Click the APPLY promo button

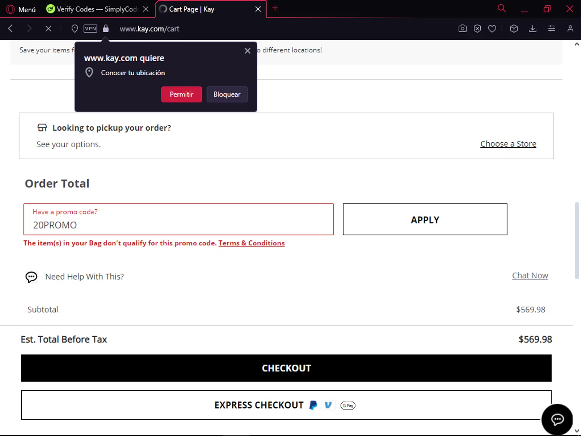425,219
